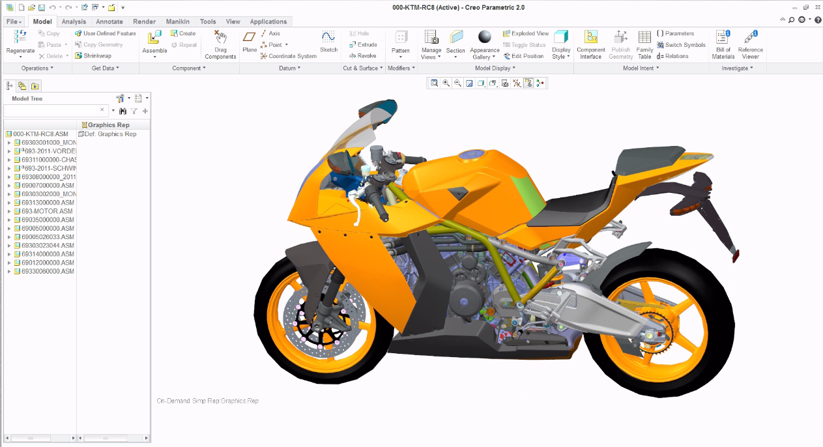The height and width of the screenshot is (447, 823).
Task: Select the 000-KTM-RC8.ASM root item
Action: click(x=37, y=134)
